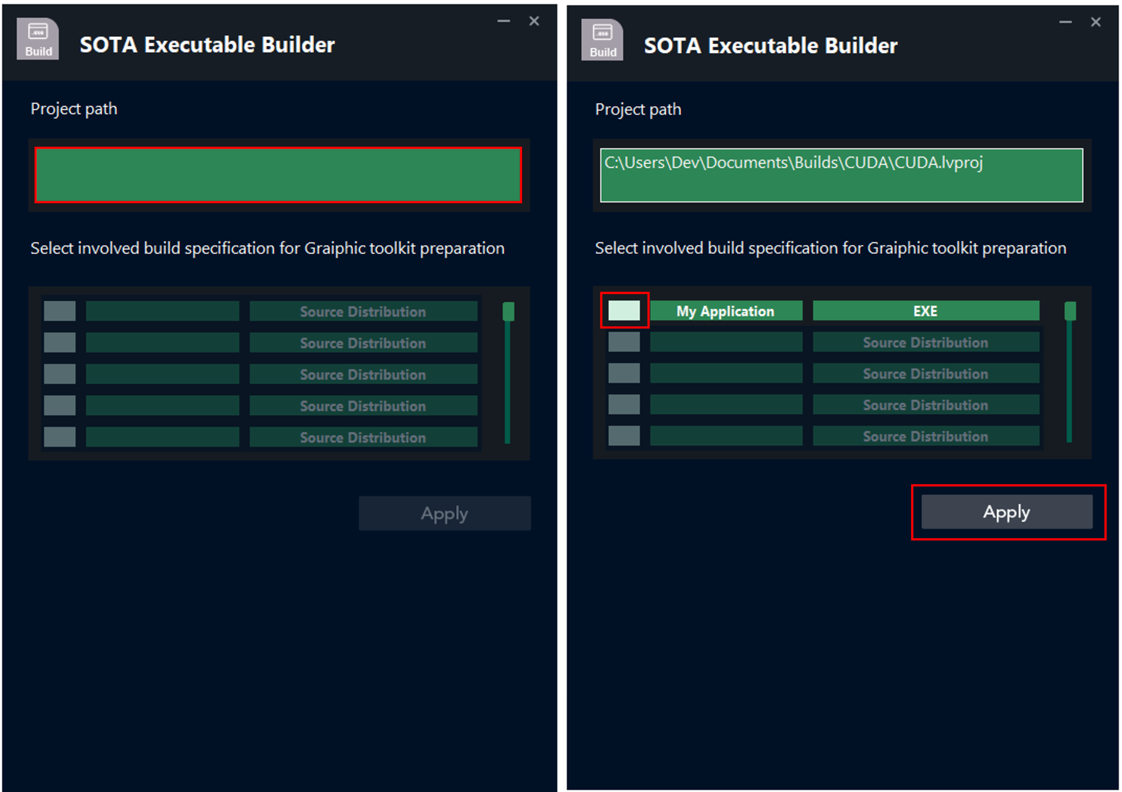This screenshot has height=792, width=1122.
Task: Click the path field containing CUDA.lvproj
Action: 841,175
